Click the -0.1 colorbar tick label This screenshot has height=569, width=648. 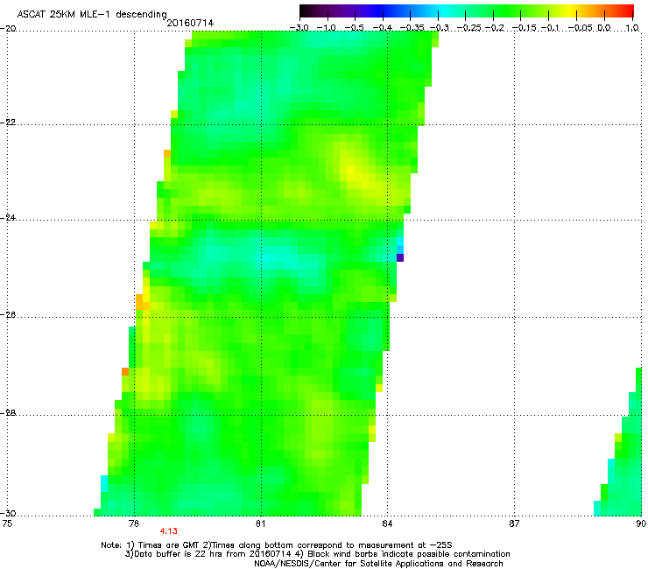click(550, 28)
